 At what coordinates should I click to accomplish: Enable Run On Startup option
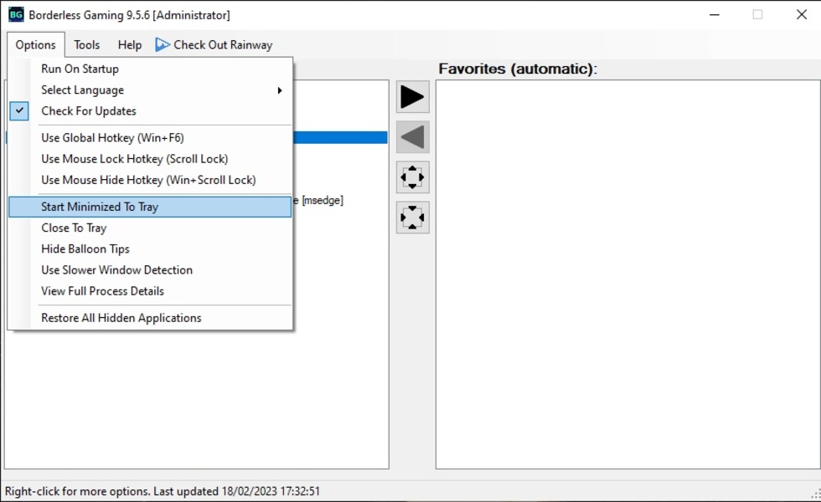[80, 69]
